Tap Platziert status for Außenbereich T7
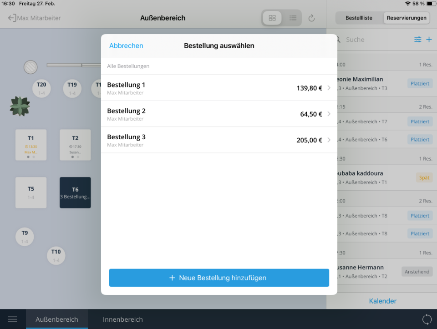 (x=420, y=121)
